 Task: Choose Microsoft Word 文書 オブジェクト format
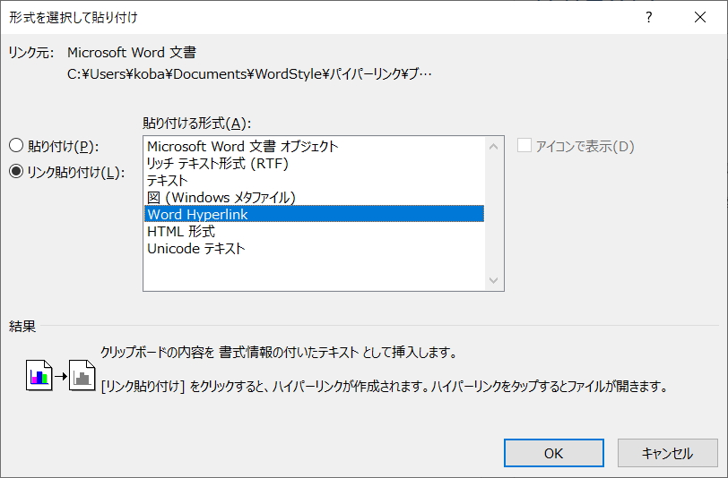242,146
